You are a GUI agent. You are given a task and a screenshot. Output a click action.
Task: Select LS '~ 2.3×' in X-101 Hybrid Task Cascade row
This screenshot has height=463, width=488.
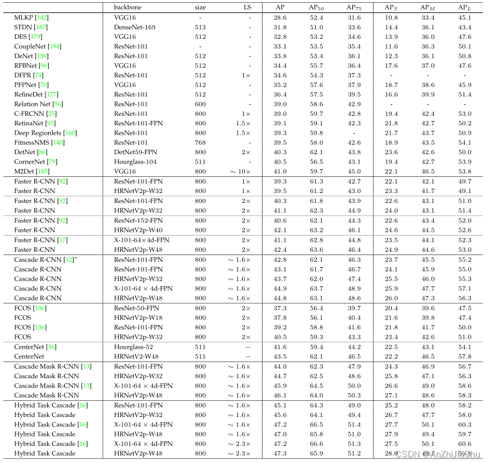point(239,444)
